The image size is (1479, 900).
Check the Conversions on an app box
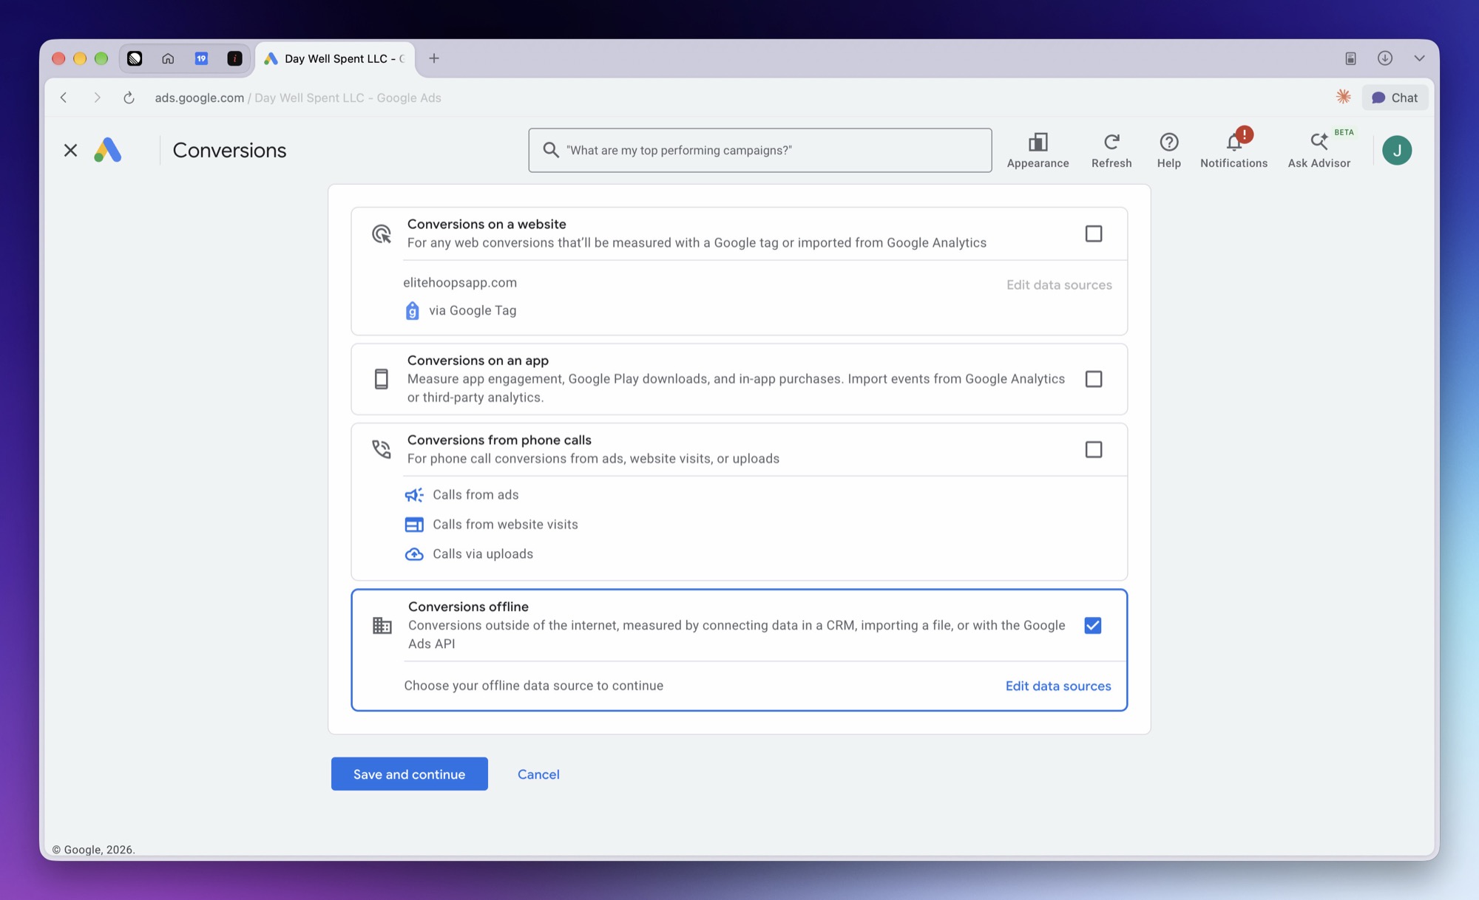point(1093,379)
